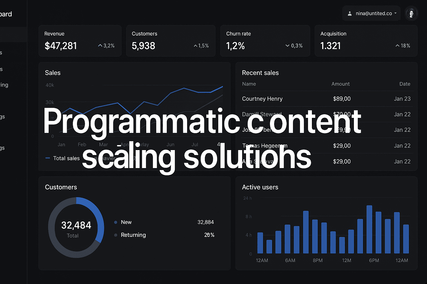Image resolution: width=427 pixels, height=284 pixels.
Task: Click the 12AM label at chart start
Action: tap(262, 260)
